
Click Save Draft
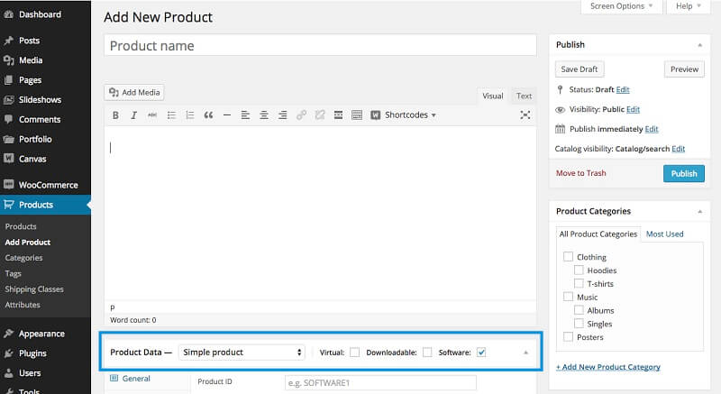pos(580,69)
